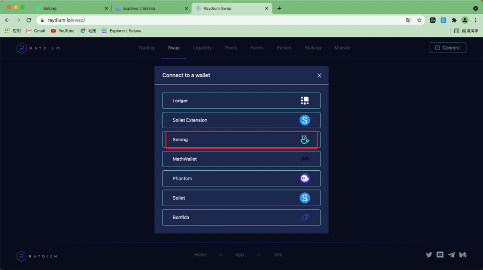Open the Farms page
Image resolution: width=483 pixels, height=270 pixels.
click(x=257, y=48)
